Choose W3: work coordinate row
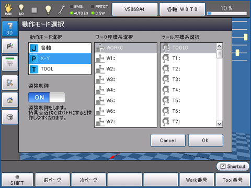This screenshot has height=188, width=251. tap(125, 79)
